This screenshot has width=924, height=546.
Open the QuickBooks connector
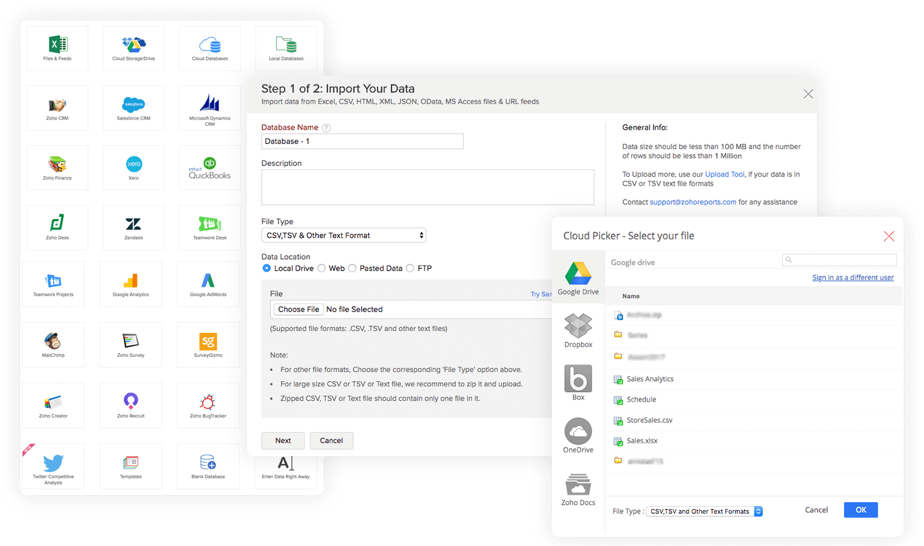pos(210,167)
